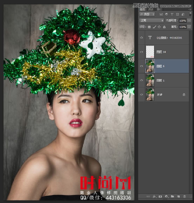Hide the 背景 layer

coord(141,94)
